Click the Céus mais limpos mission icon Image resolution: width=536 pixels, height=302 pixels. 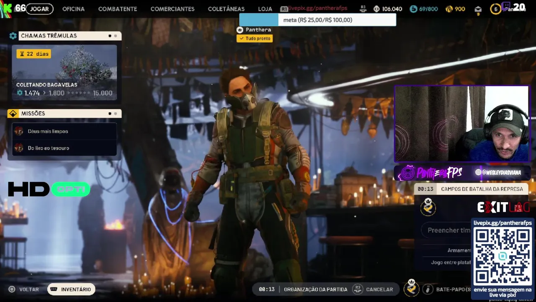18,131
